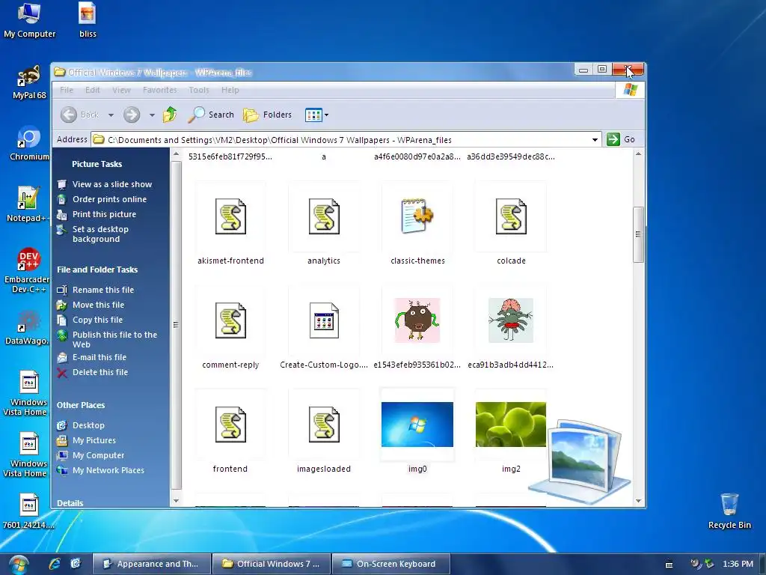The image size is (766, 575).
Task: Open the Tools menu
Action: point(199,90)
